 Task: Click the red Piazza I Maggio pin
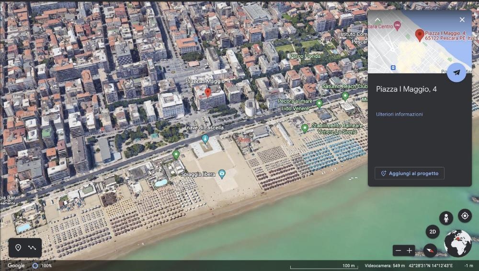coord(208,92)
